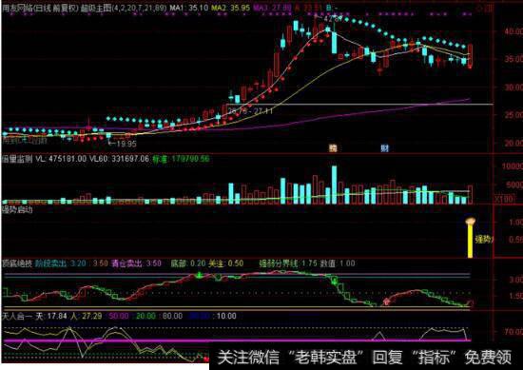This screenshot has height=370, width=523.
Task: Click the thick magenta line in 天人合一 panel
Action: coord(236,341)
